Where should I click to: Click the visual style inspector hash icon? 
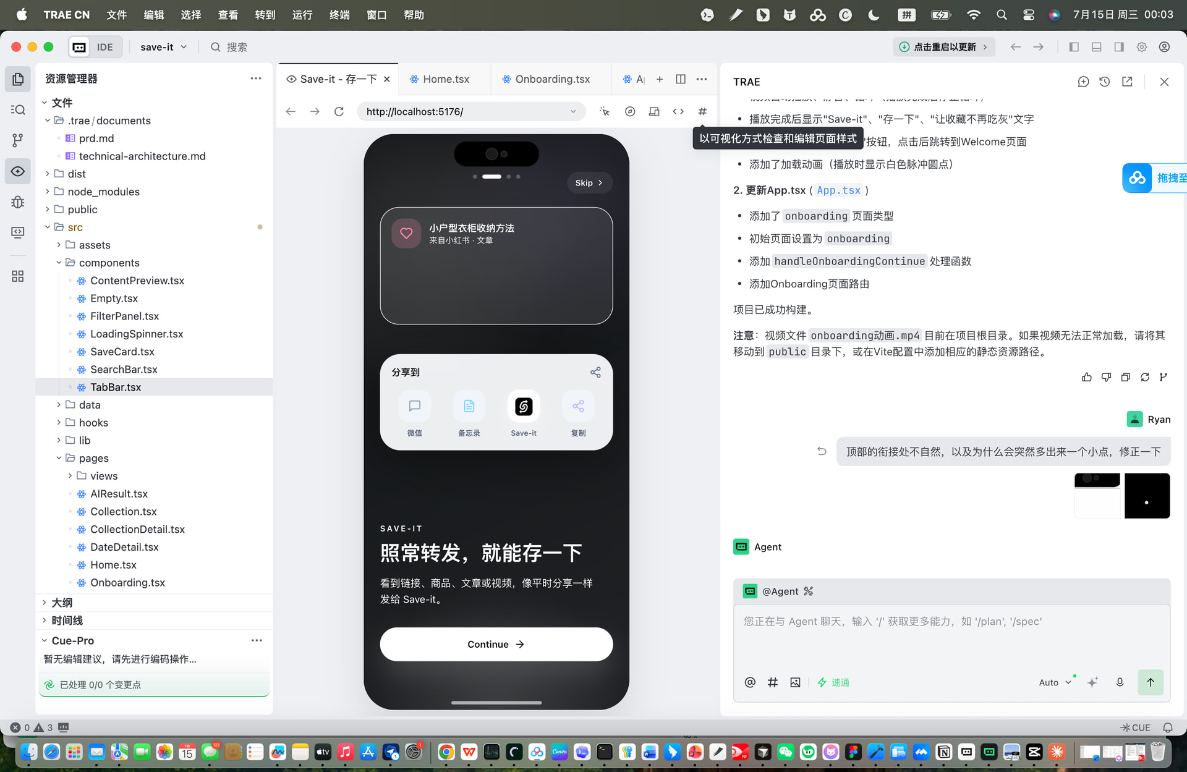(702, 111)
